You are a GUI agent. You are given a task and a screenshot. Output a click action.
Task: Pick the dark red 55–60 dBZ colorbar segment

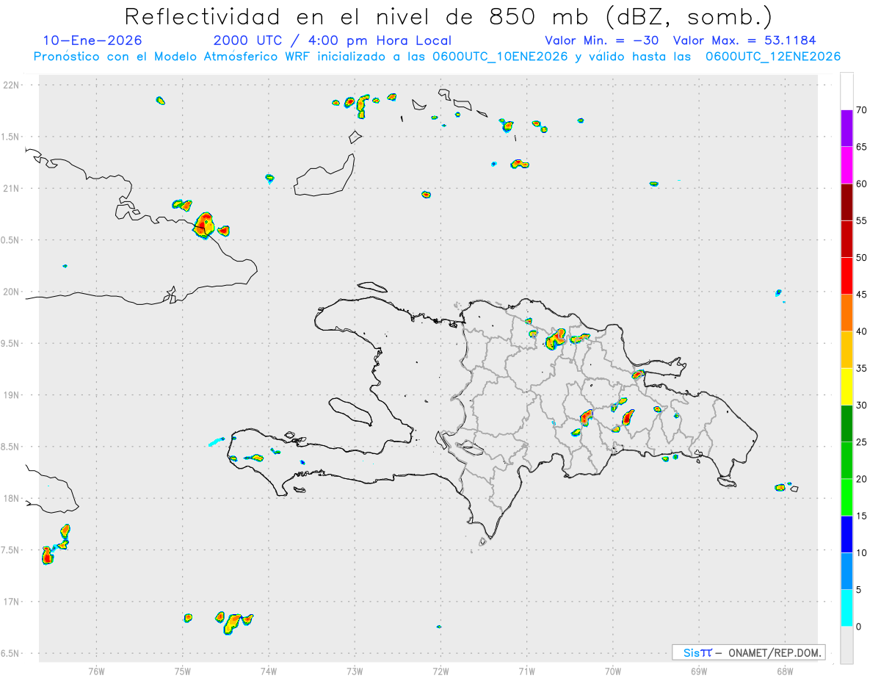[x=846, y=202]
